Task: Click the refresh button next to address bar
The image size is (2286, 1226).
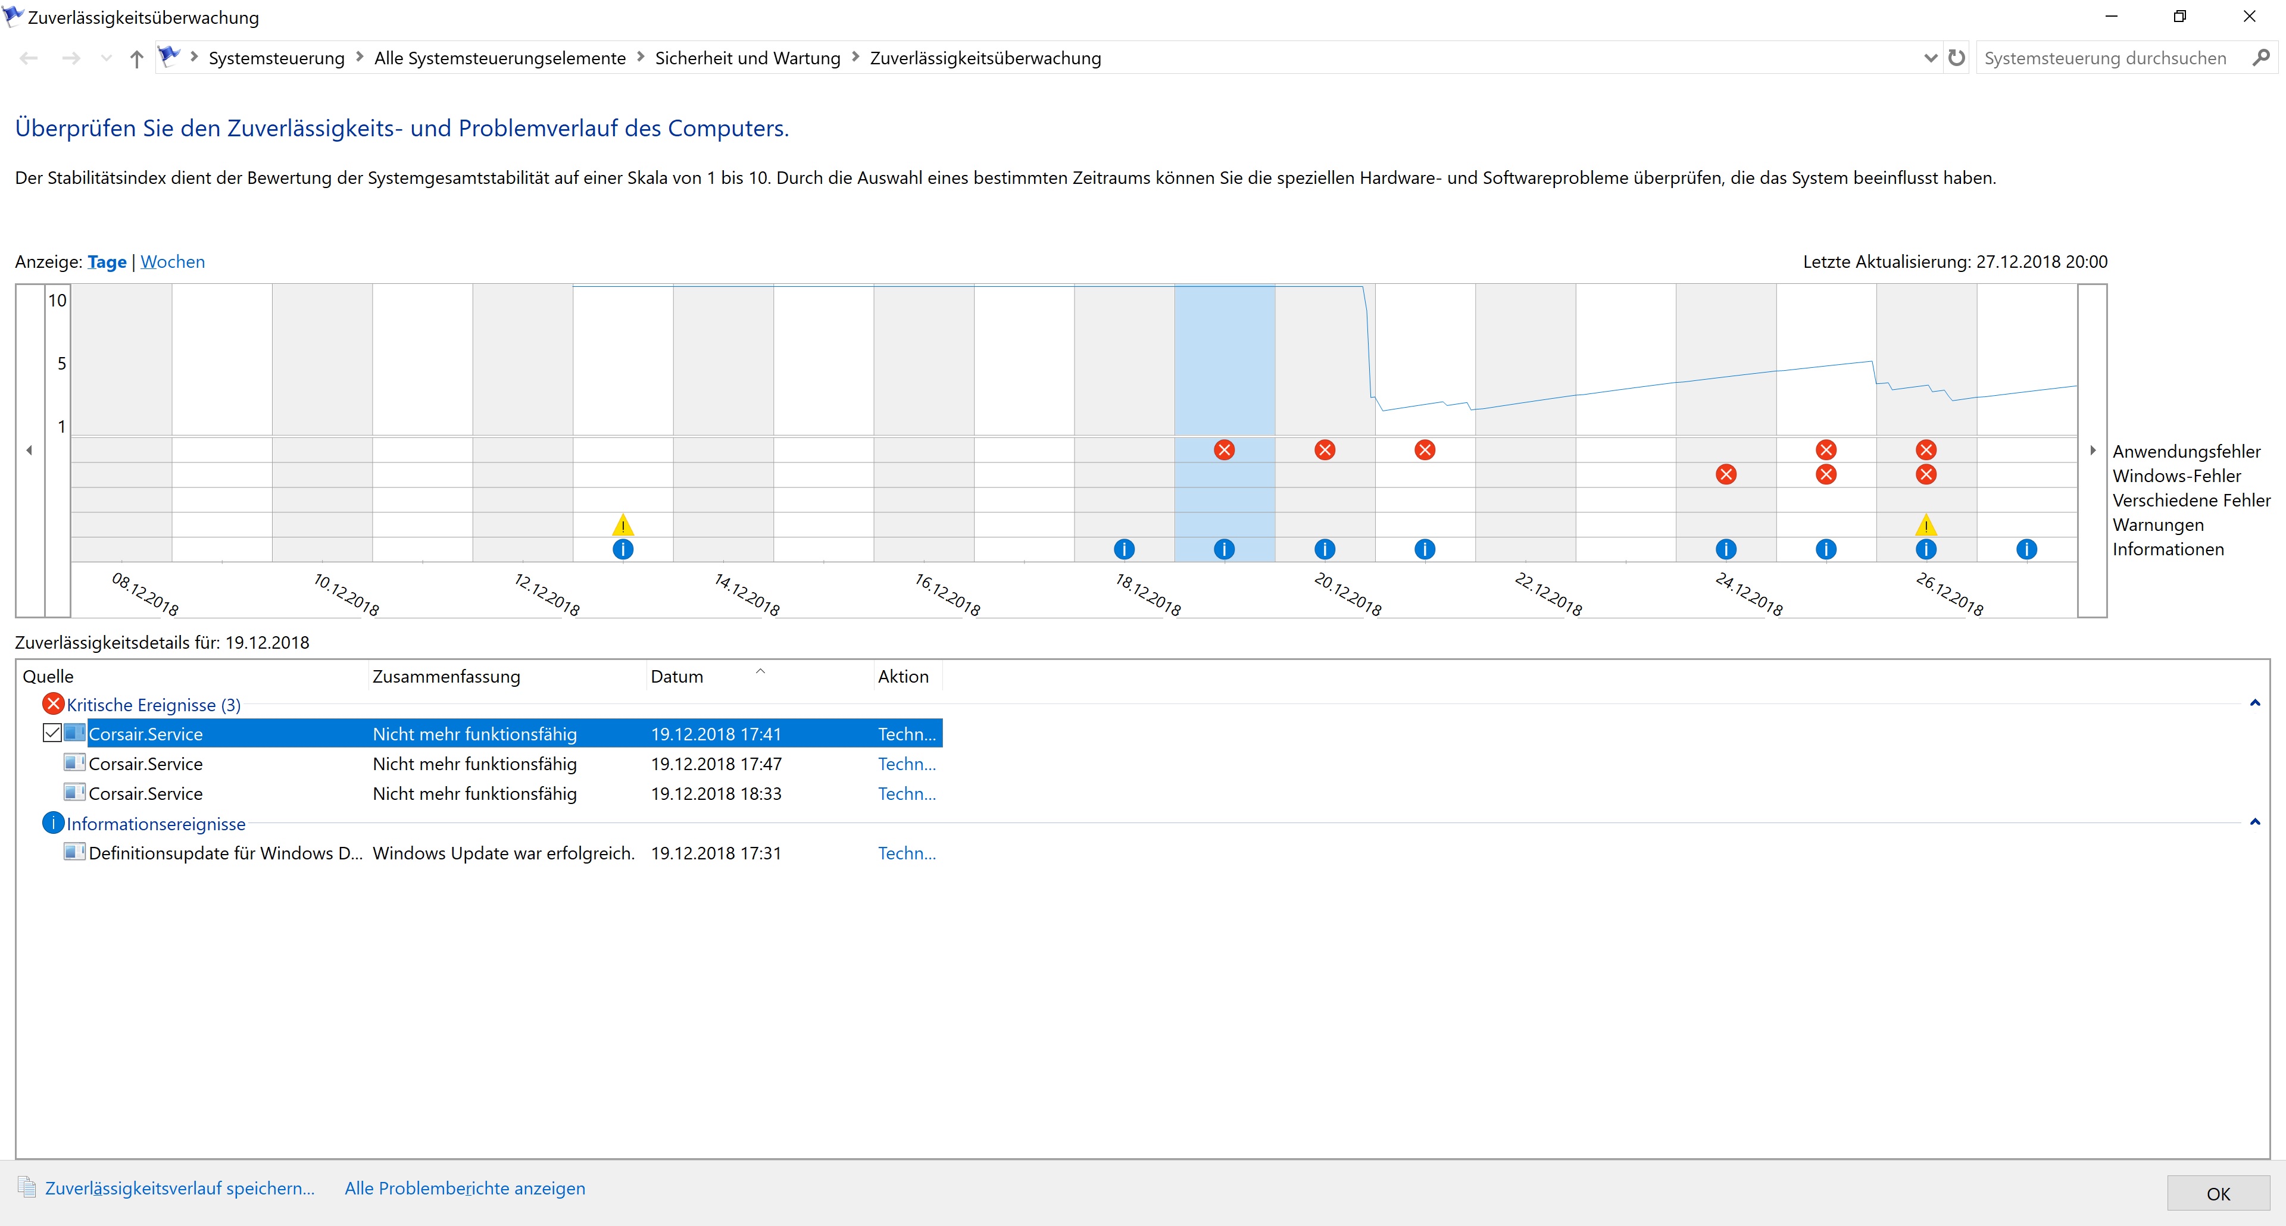Action: tap(1956, 58)
